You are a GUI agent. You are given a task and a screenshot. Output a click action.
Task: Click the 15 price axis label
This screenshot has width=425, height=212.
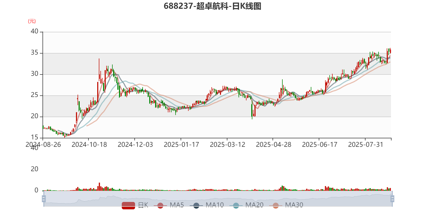[x=35, y=138]
